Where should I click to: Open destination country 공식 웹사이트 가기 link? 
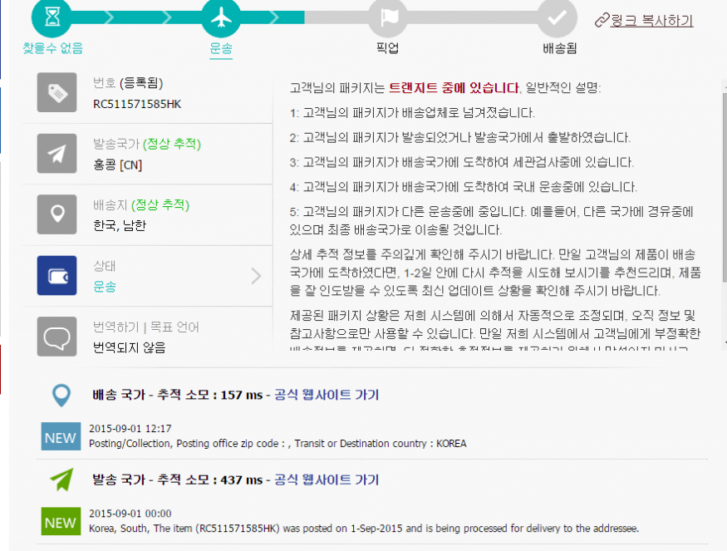(x=327, y=395)
